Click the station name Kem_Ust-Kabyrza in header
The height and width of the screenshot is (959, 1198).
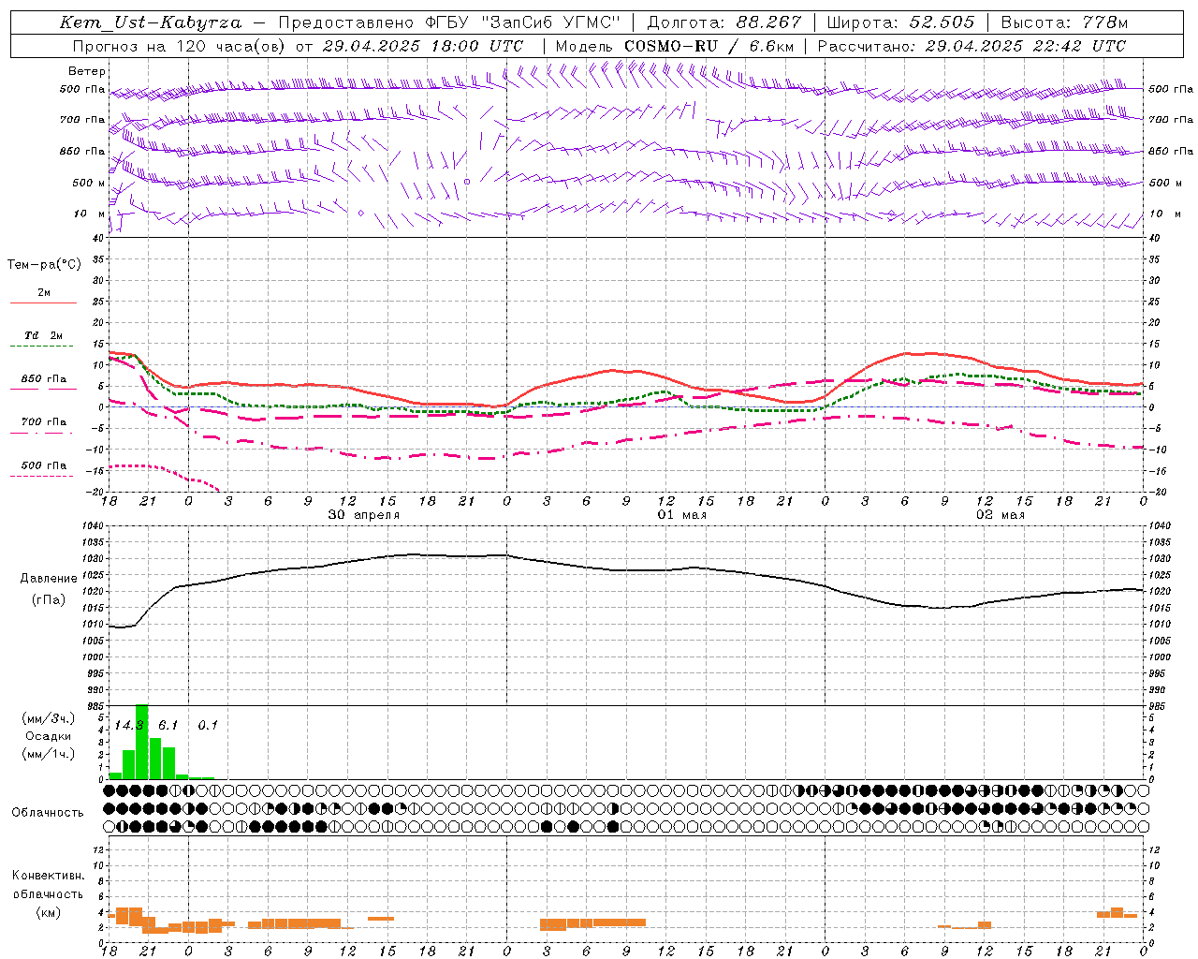coord(150,22)
